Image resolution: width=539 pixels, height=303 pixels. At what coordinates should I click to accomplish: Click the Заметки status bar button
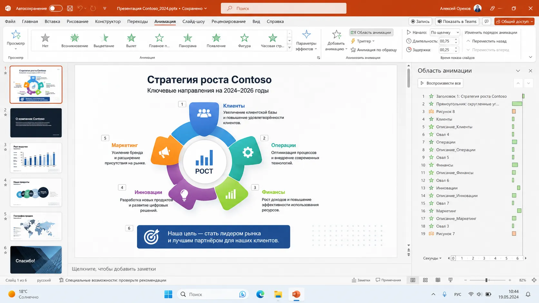click(x=361, y=280)
